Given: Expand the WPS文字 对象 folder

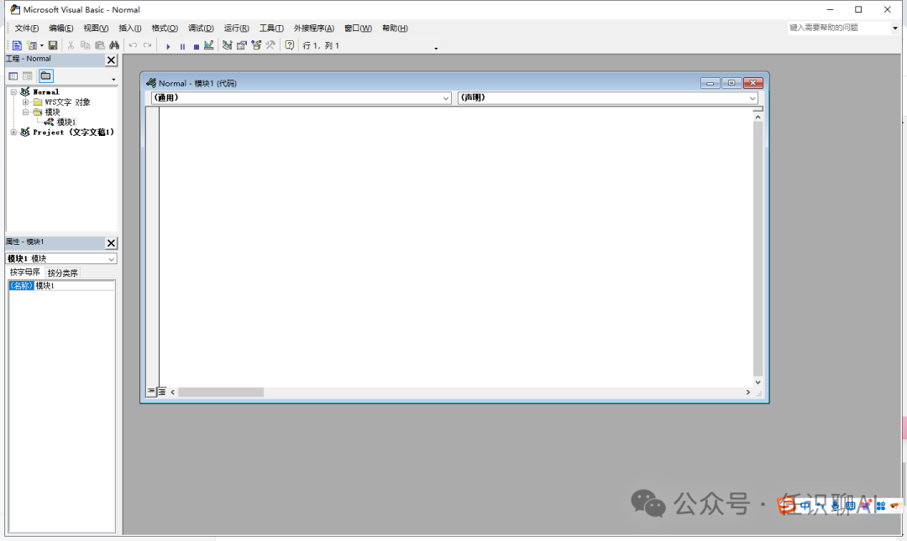Looking at the screenshot, I should point(25,101).
